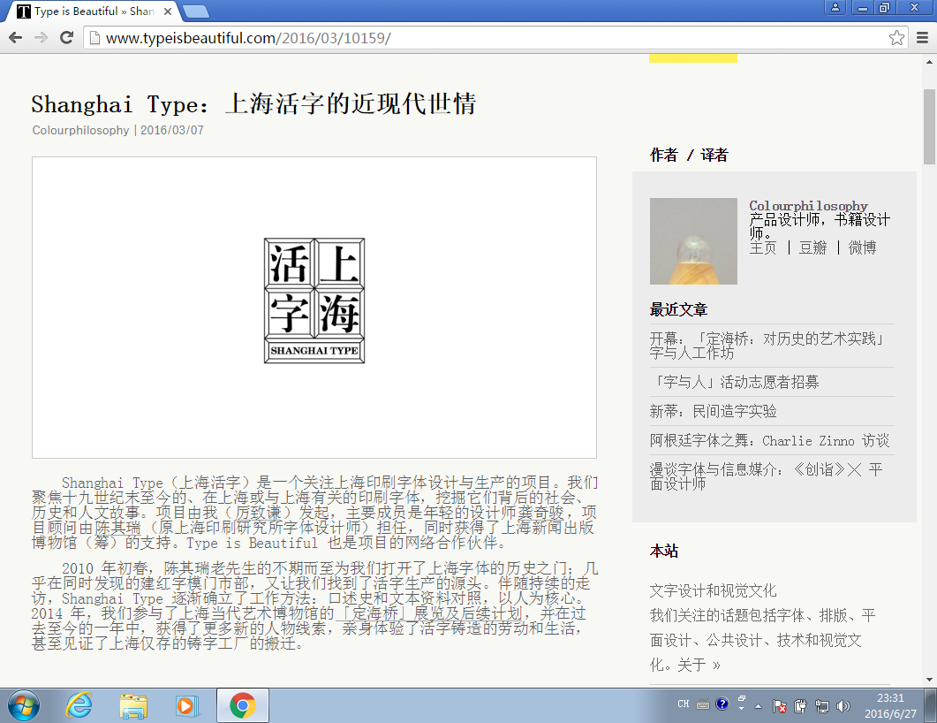Click the Help question-mark tray icon
Image resolution: width=937 pixels, height=723 pixels.
[x=723, y=704]
